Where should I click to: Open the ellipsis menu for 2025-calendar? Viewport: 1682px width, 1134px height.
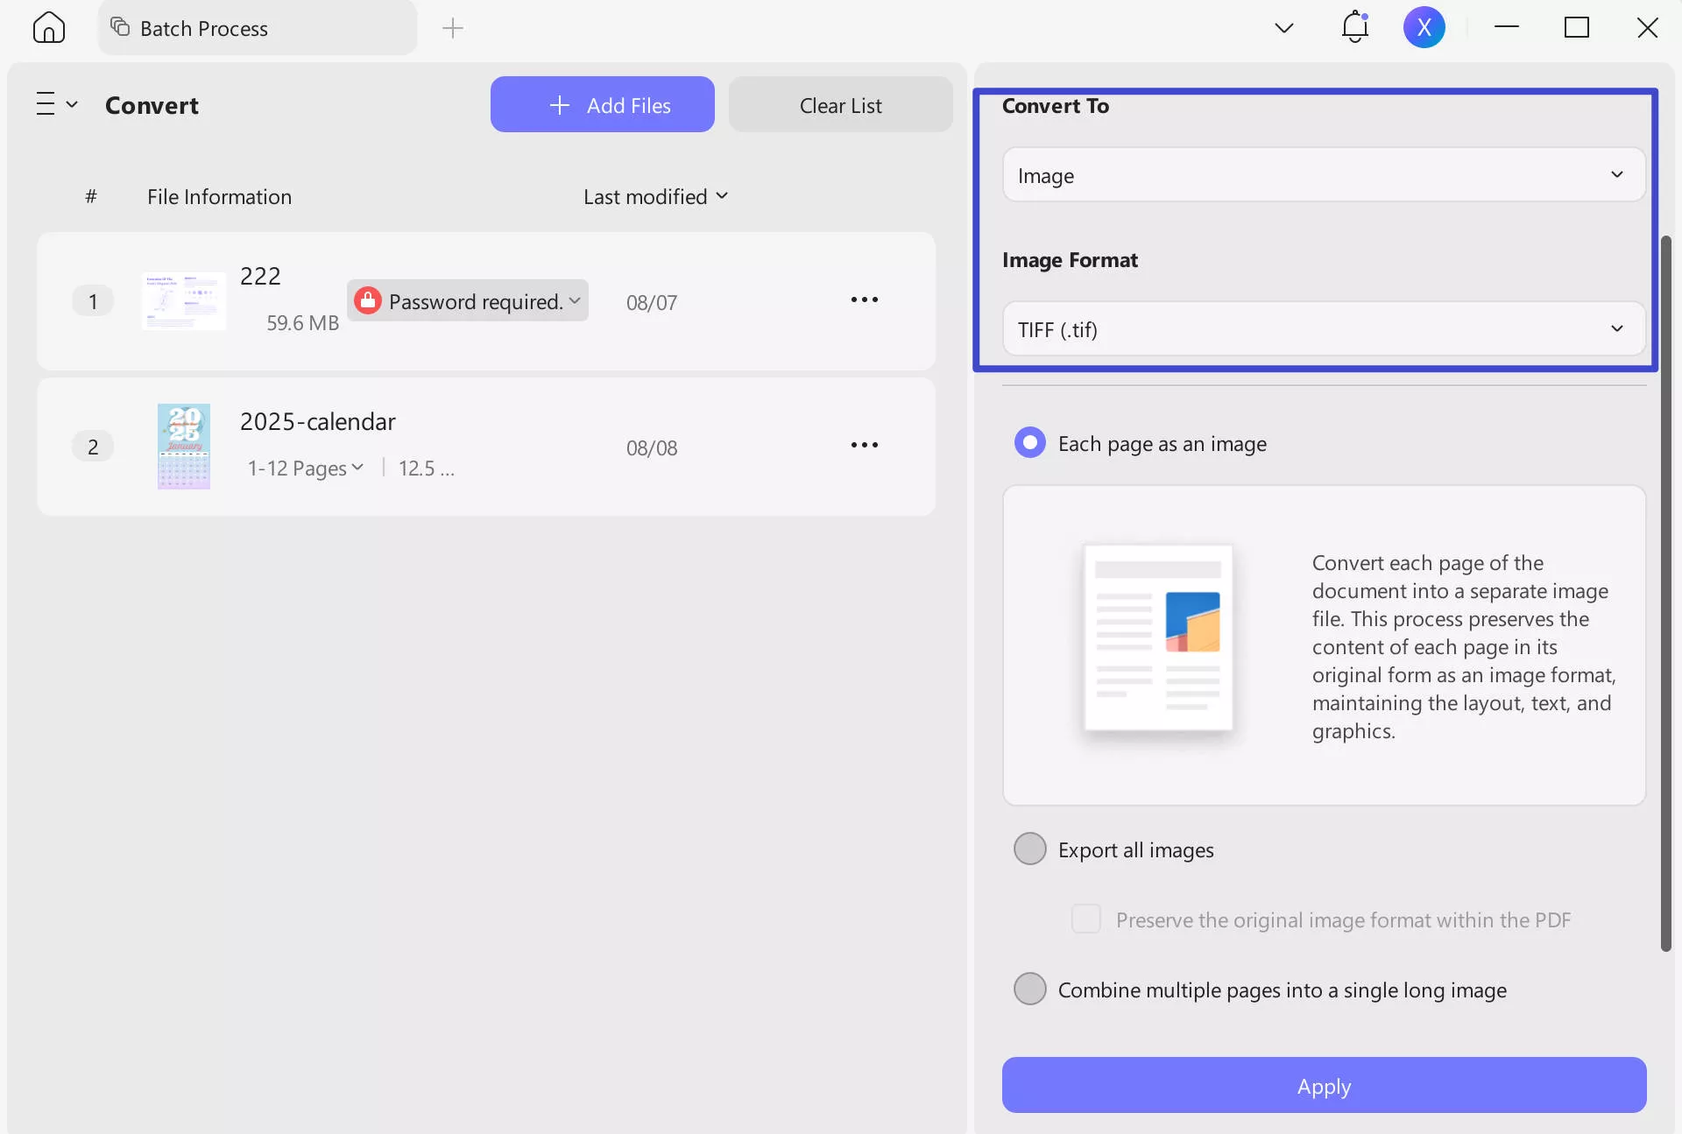click(x=864, y=445)
